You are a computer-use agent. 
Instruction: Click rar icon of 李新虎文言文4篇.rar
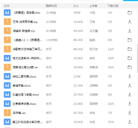(7, 67)
